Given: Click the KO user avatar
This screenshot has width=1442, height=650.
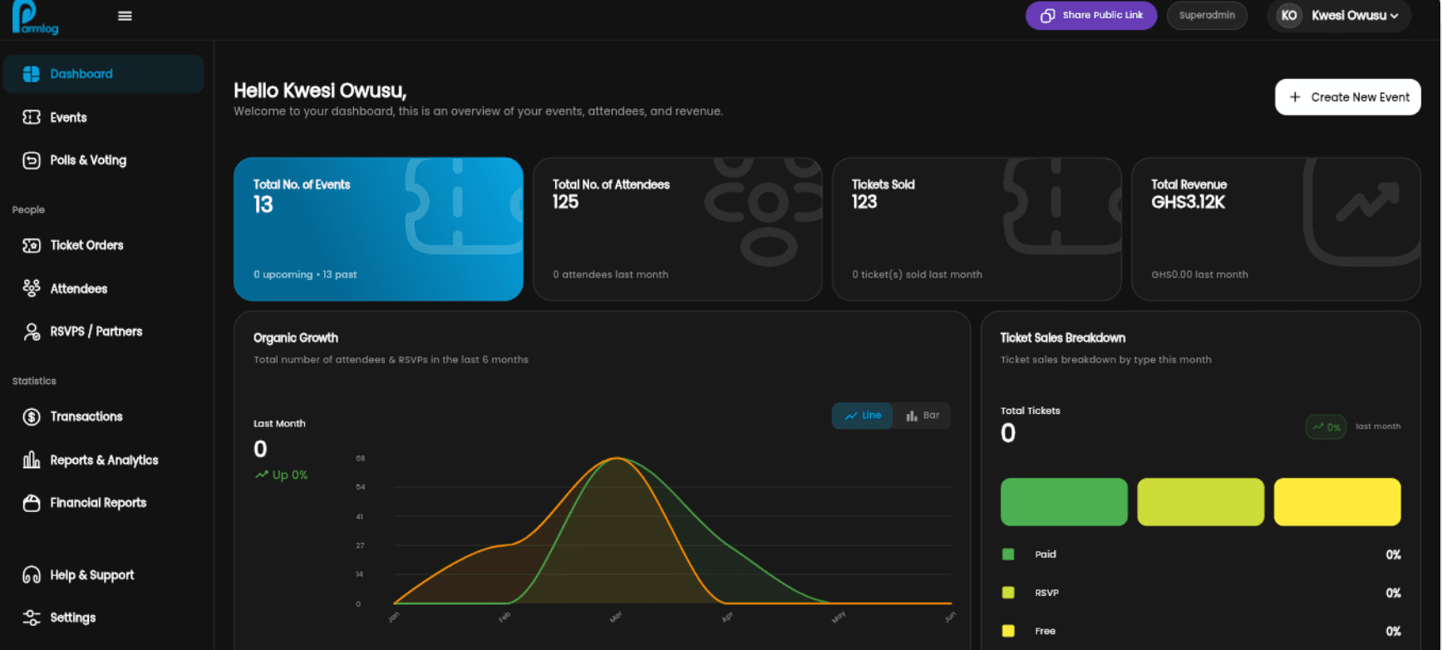Looking at the screenshot, I should point(1289,16).
